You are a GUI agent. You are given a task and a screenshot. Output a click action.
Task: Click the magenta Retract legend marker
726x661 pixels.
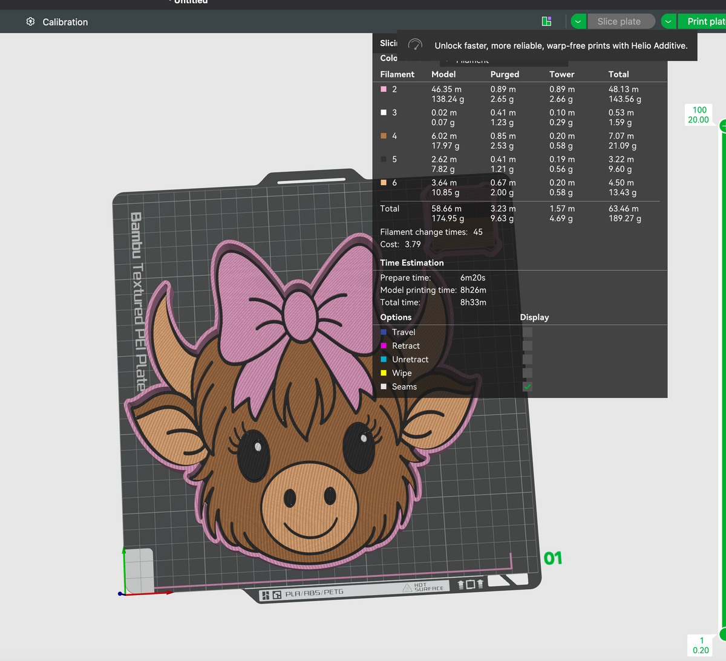point(384,346)
